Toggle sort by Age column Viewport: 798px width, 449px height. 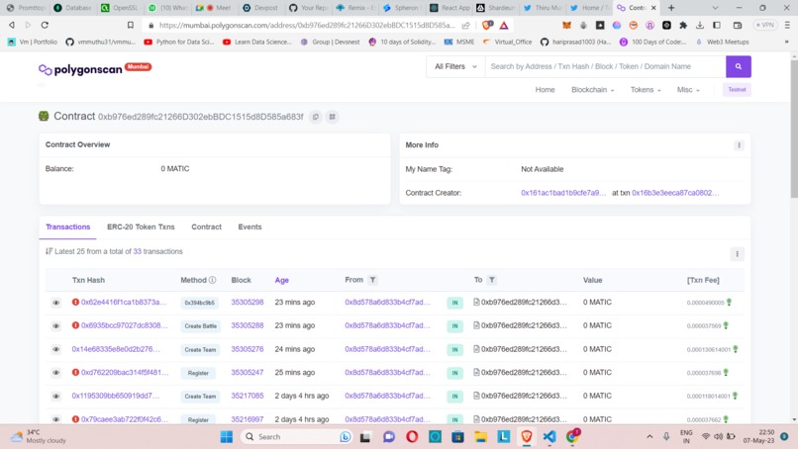[x=281, y=280]
